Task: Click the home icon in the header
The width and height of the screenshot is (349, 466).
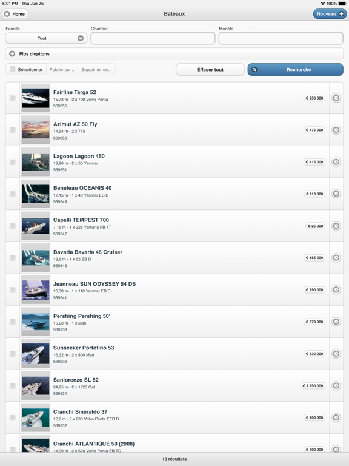Action: pos(7,14)
